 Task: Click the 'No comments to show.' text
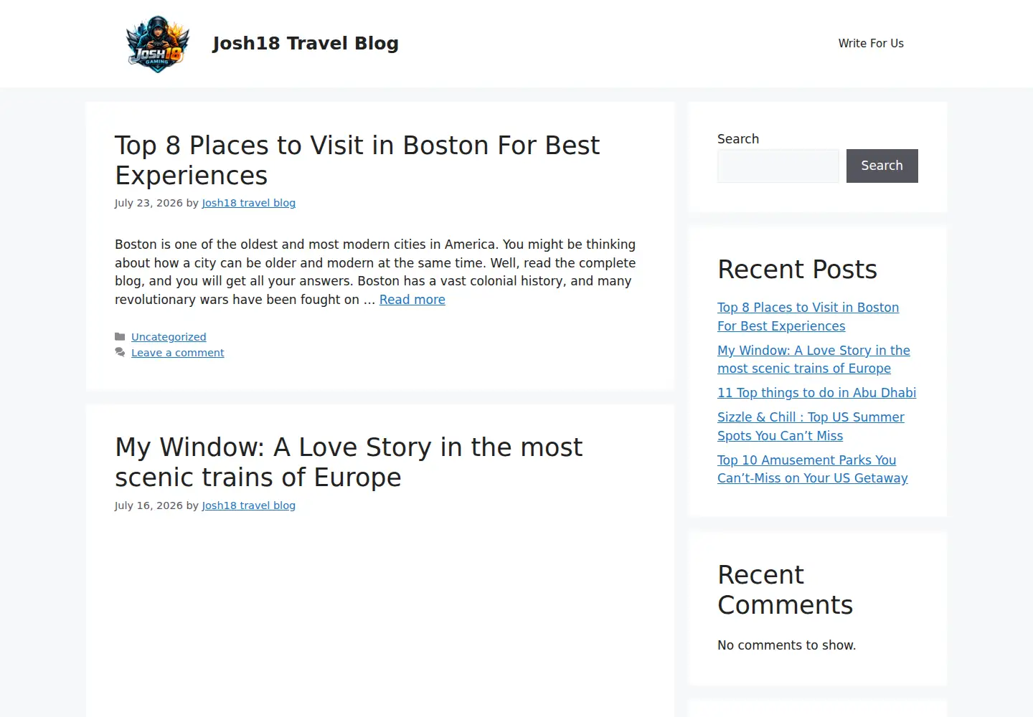pyautogui.click(x=787, y=645)
